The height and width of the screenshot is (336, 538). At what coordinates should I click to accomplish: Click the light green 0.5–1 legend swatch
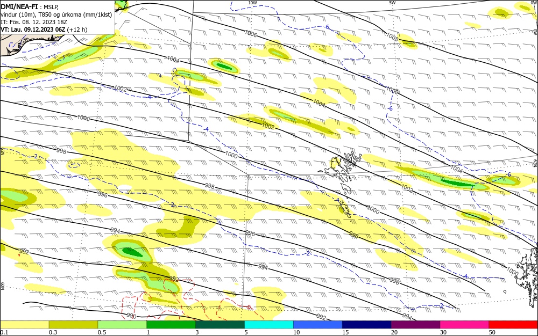click(x=122, y=325)
